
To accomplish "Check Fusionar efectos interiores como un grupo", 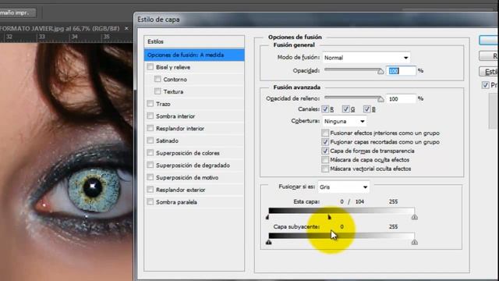I will click(x=325, y=133).
